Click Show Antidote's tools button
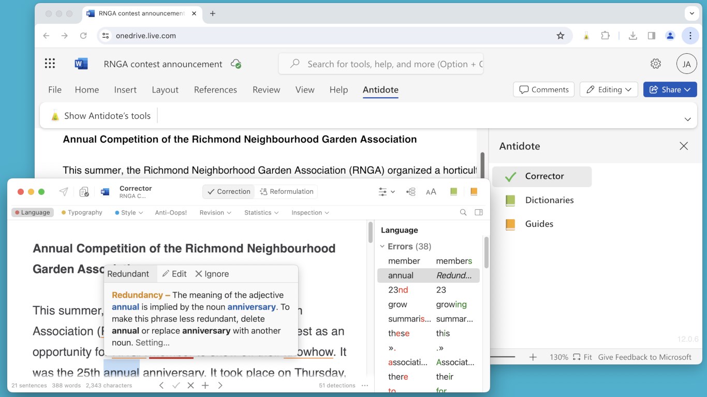 tap(101, 116)
